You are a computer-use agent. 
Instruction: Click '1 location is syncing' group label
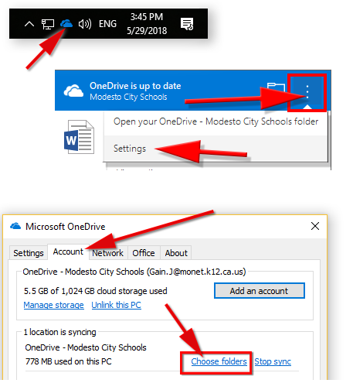59,332
